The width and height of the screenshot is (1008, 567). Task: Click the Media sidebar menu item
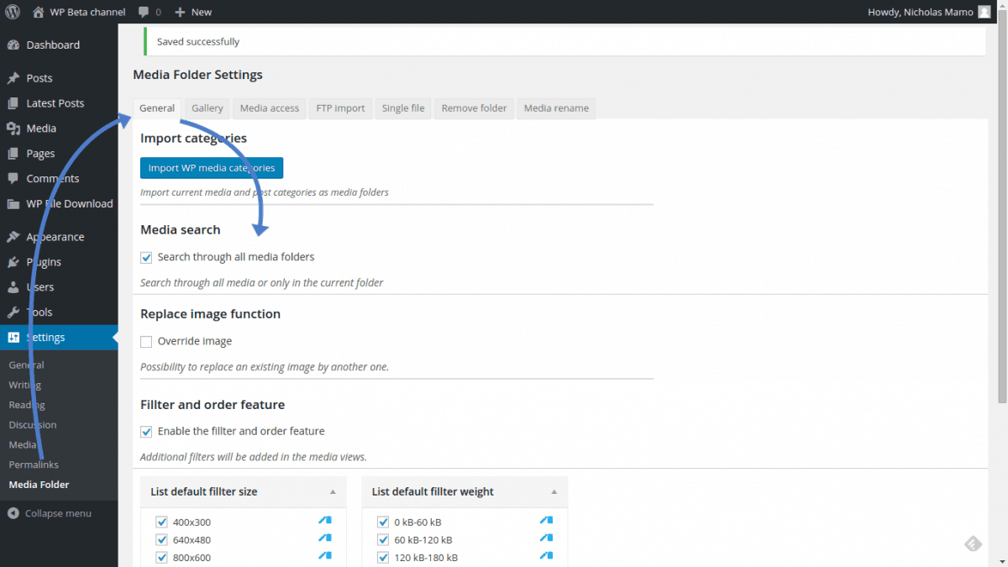[x=40, y=129]
